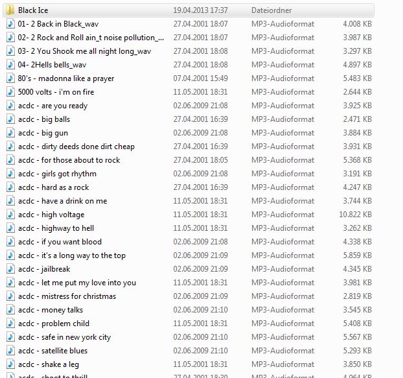Click the icon for acdc - big balls
The width and height of the screenshot is (403, 378).
point(10,119)
